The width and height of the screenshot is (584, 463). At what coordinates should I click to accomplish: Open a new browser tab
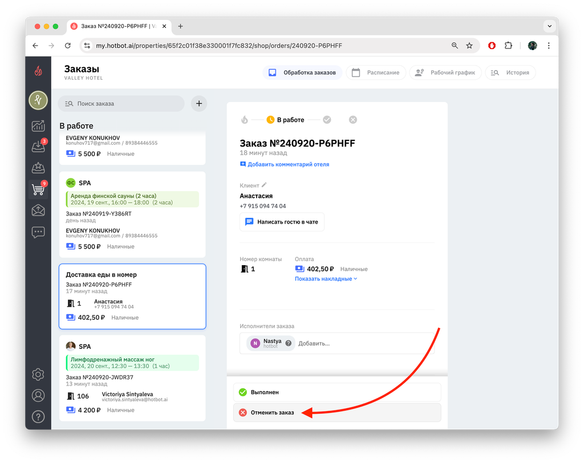pos(180,26)
